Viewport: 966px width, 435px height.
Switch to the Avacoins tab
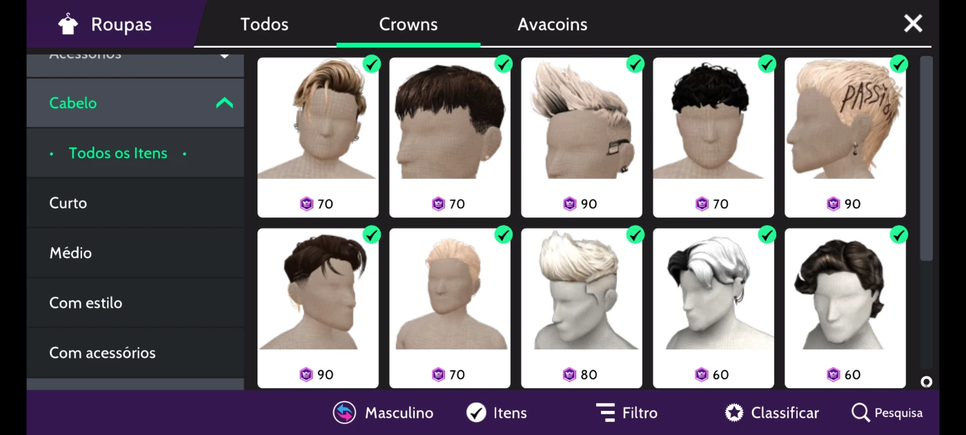pos(553,24)
